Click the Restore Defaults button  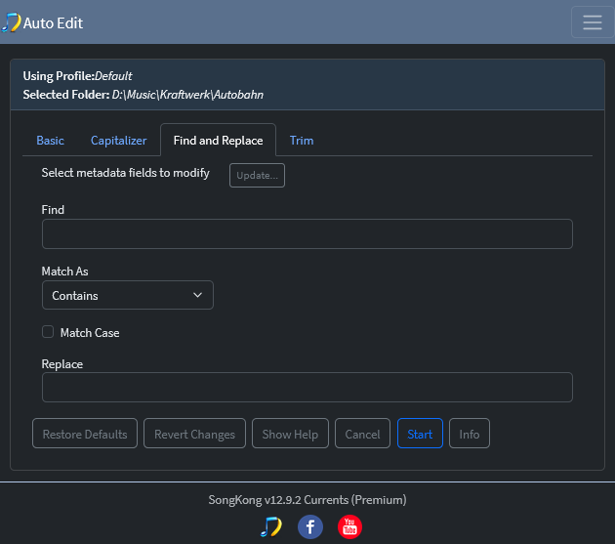coord(85,434)
